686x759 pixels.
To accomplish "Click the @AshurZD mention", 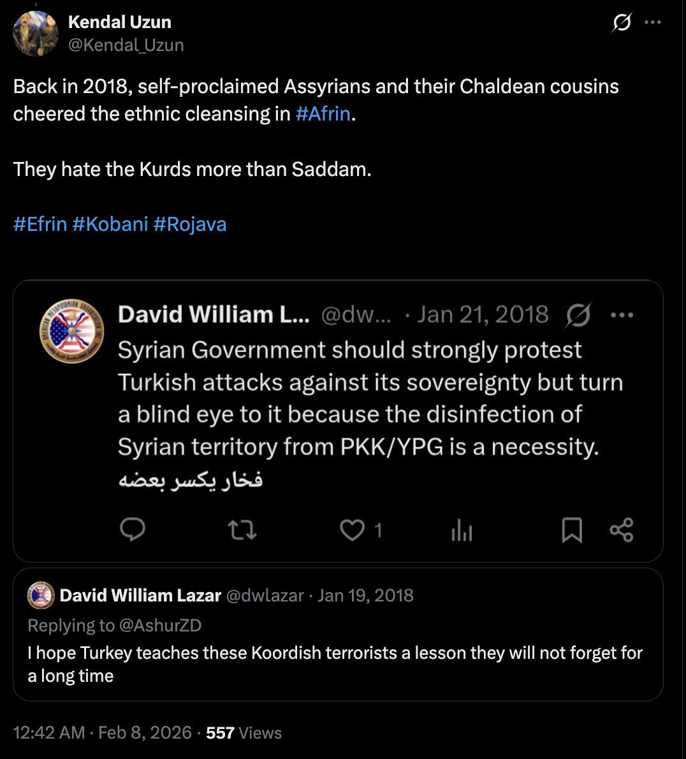I will tap(160, 626).
